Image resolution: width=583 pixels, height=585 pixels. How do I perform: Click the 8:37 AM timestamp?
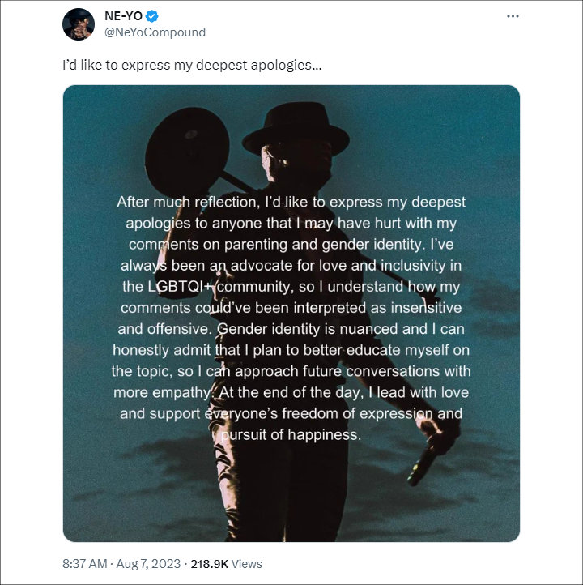tap(85, 563)
